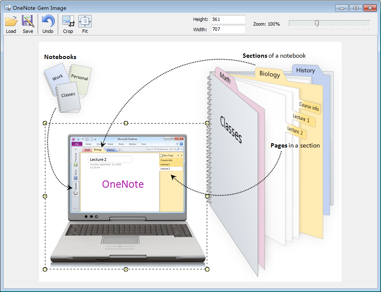This screenshot has height=292, width=381.
Task: Select the middle-left crop selection handle
Action: click(45, 196)
